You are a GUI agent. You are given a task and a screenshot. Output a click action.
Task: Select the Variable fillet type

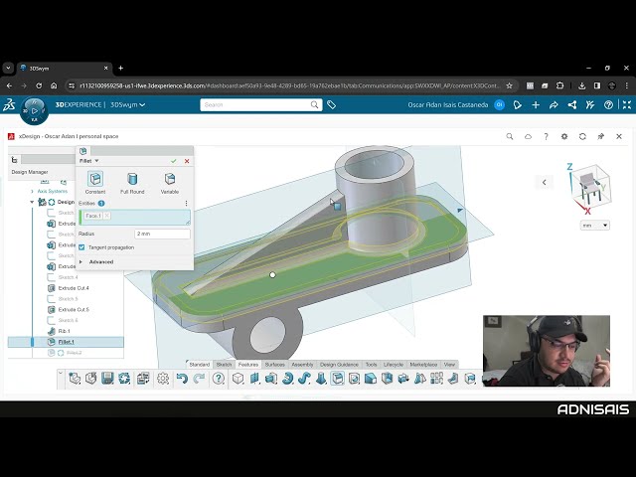tap(170, 182)
